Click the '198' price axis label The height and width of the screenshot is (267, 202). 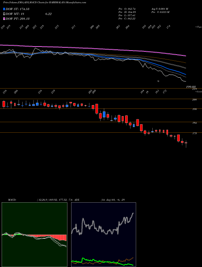tap(194, 109)
